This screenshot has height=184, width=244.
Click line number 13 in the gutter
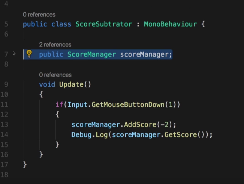coord(4,125)
